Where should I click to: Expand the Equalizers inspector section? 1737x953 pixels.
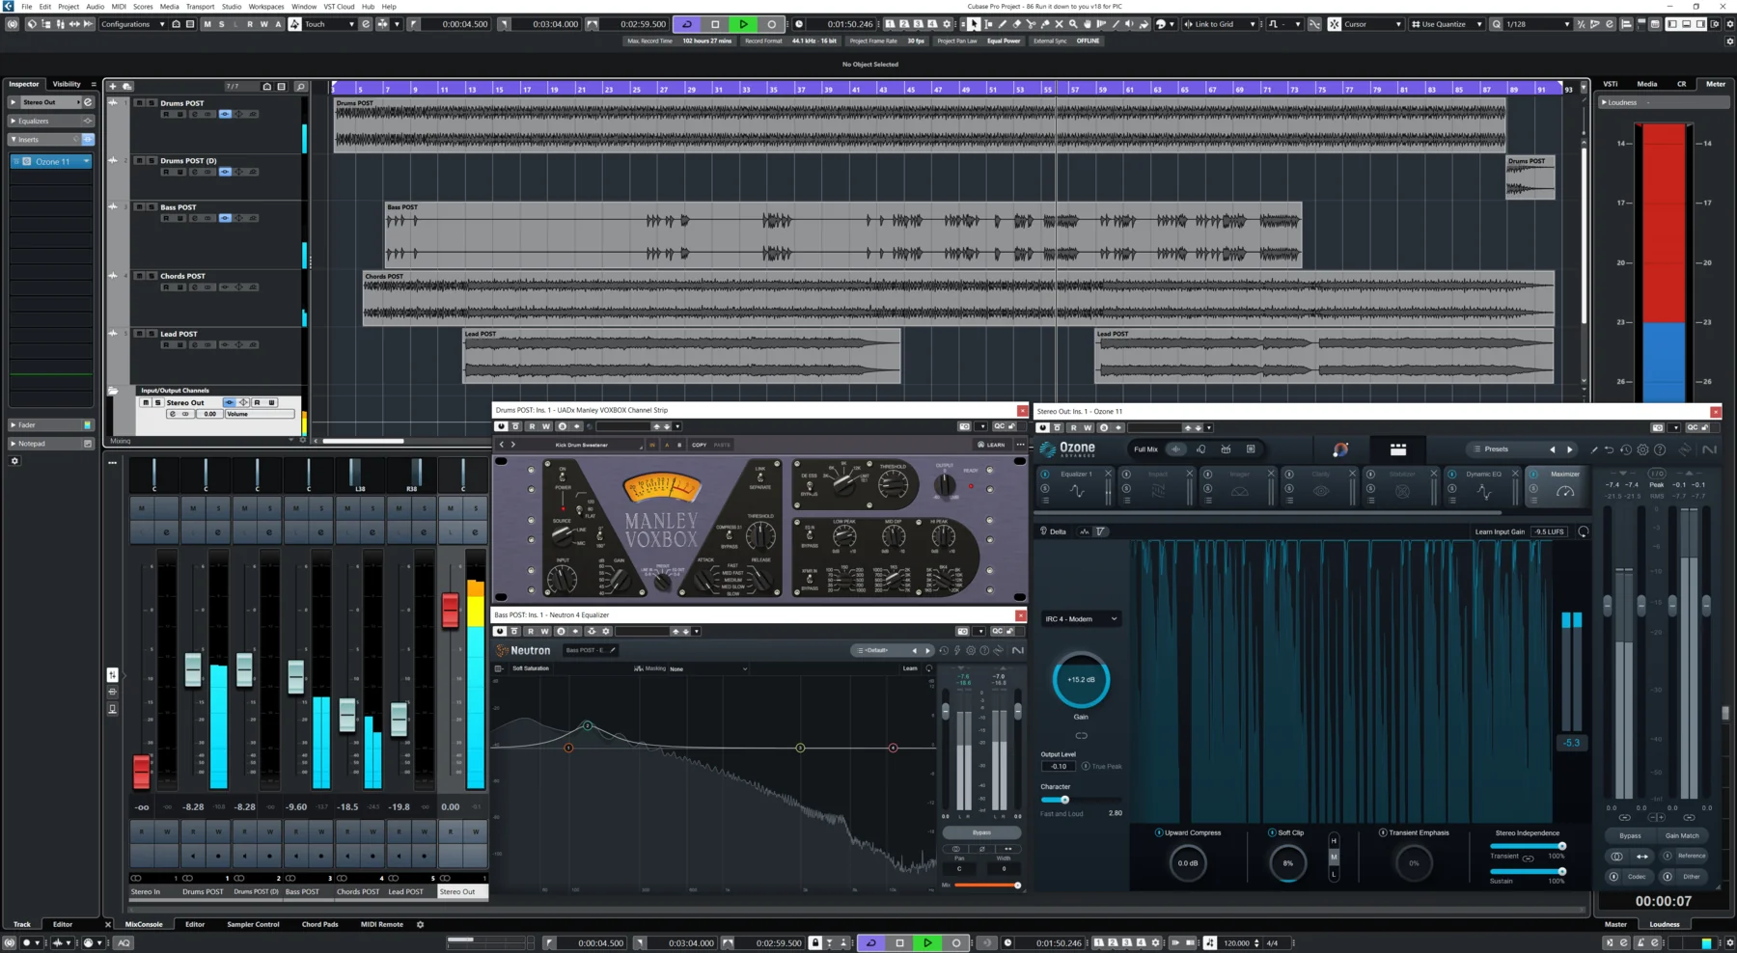click(x=50, y=121)
